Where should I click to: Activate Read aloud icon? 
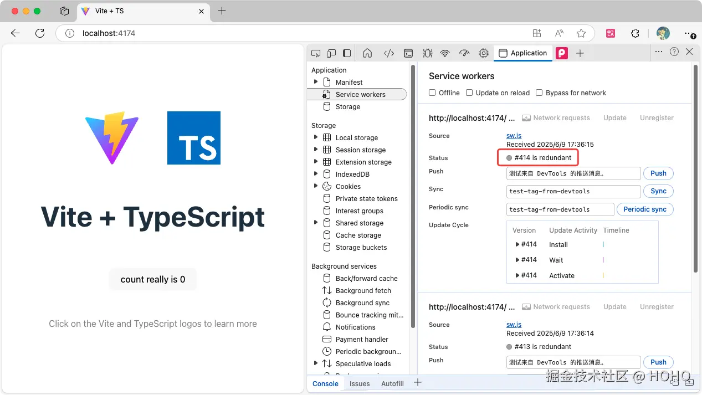(559, 33)
